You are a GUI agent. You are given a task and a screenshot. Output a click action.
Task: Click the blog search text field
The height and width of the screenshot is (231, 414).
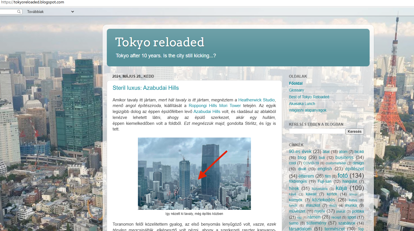pyautogui.click(x=317, y=131)
